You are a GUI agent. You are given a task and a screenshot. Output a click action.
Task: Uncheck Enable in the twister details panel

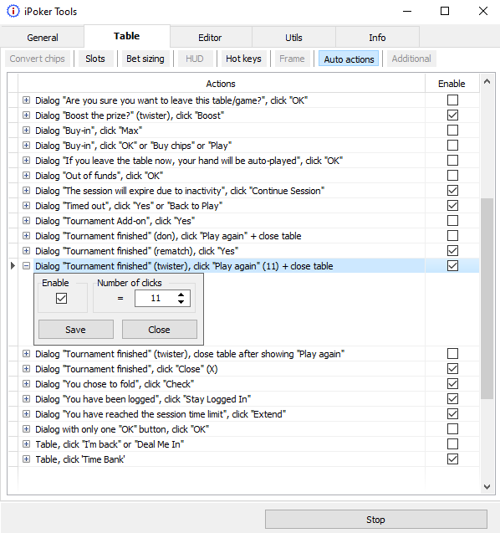click(62, 299)
